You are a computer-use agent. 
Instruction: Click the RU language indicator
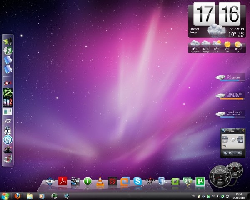[x=192, y=195]
